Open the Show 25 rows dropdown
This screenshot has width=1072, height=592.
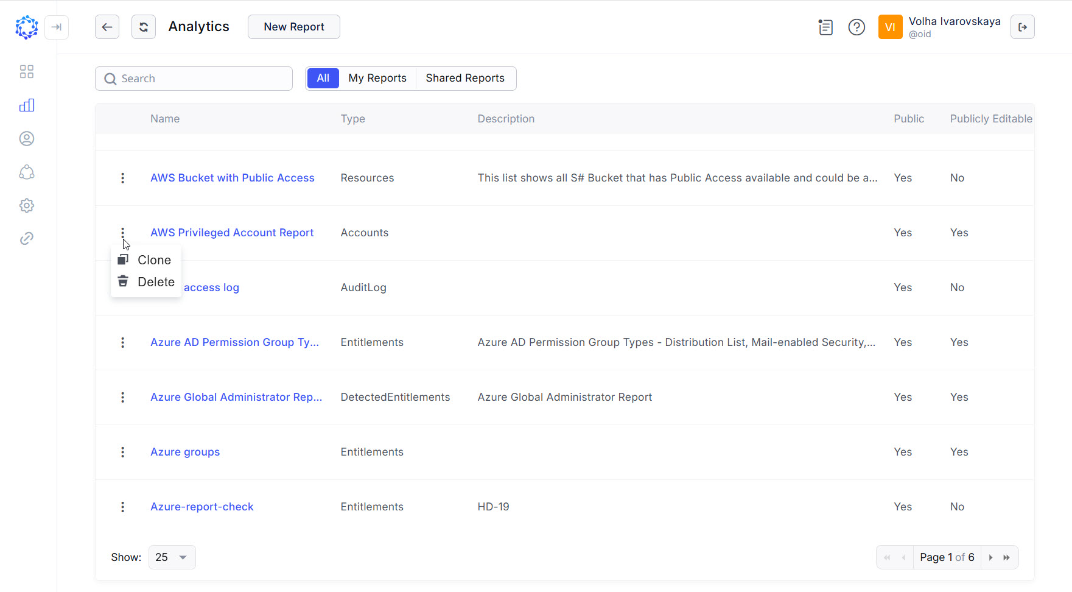172,557
